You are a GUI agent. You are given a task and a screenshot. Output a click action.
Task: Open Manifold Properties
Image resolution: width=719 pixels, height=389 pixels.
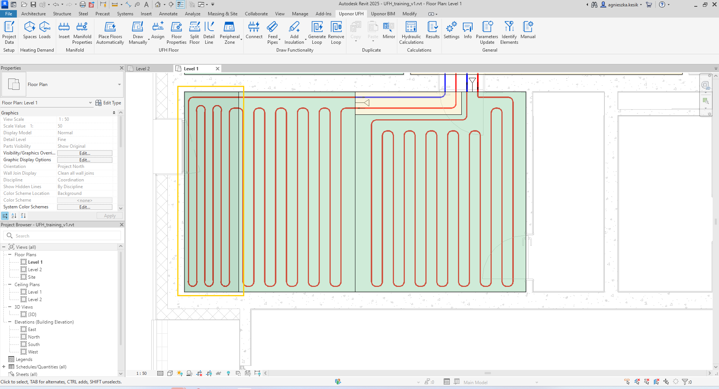[82, 33]
